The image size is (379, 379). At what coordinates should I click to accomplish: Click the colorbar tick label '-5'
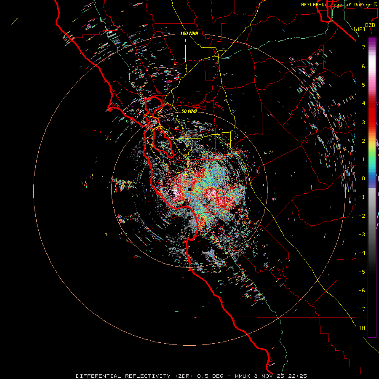coord(362,272)
